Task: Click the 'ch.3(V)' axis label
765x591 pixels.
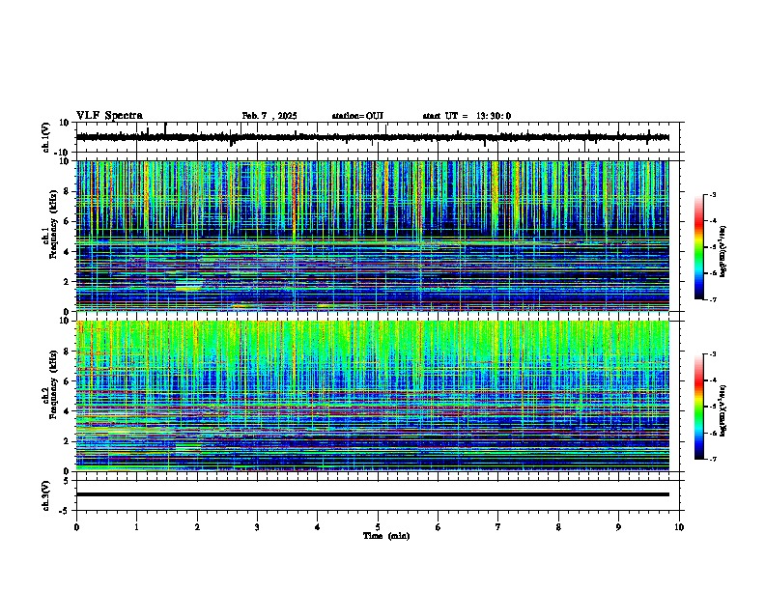Action: tap(46, 495)
